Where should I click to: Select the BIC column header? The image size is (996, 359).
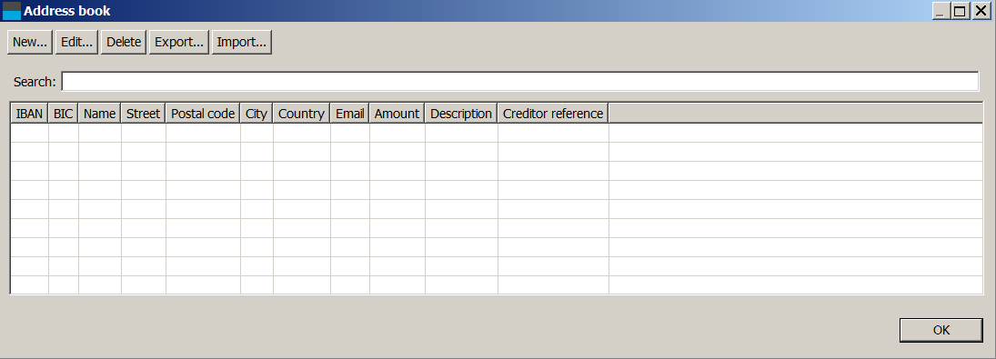tap(64, 114)
